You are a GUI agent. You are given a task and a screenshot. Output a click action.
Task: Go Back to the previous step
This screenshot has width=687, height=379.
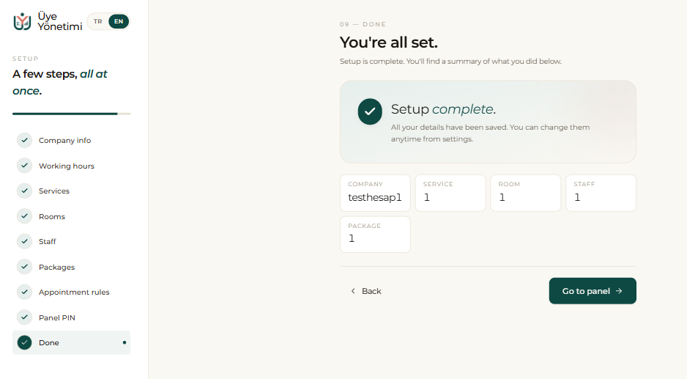pyautogui.click(x=366, y=291)
